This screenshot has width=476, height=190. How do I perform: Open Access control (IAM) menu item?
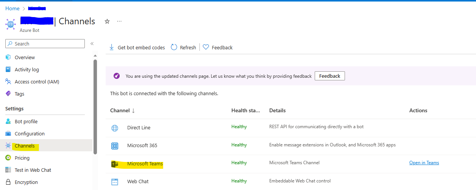[x=37, y=82]
